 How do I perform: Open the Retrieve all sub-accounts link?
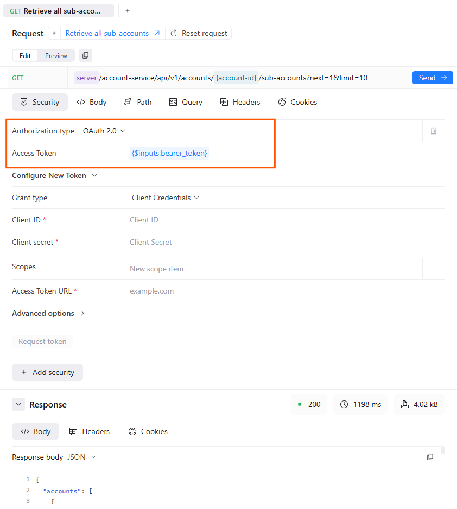tap(113, 34)
